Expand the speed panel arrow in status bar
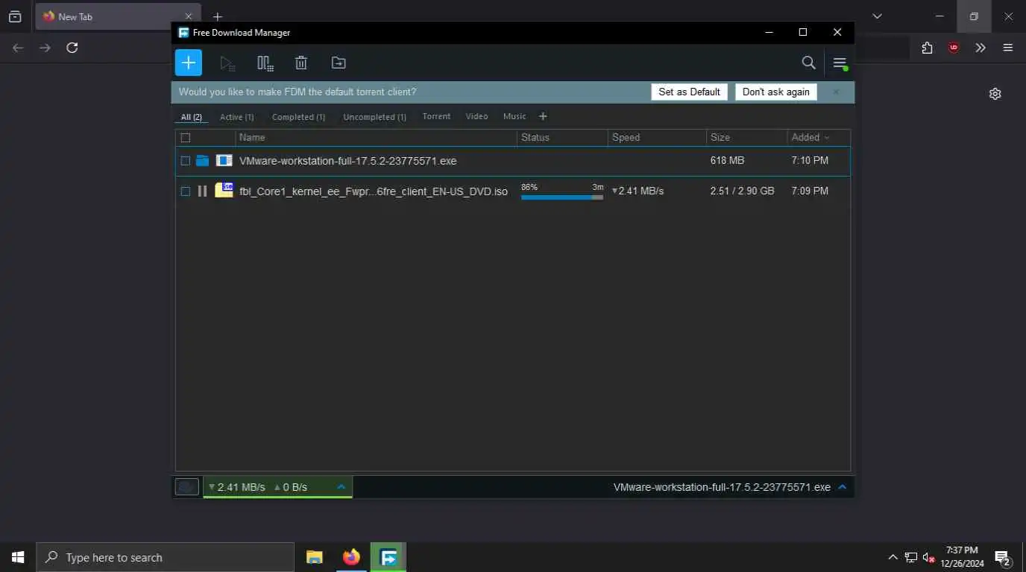 pyautogui.click(x=342, y=487)
